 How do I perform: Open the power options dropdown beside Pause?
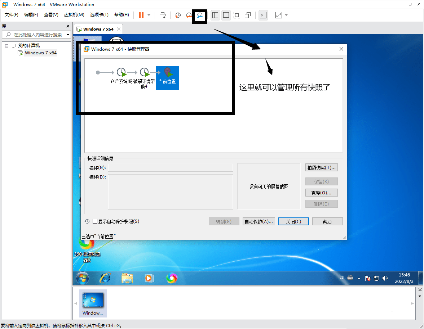(149, 15)
